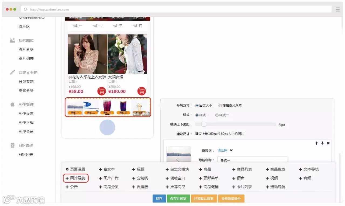Screen dimensions: 345x206
Task: Select 固定大小 layout radio button
Action: (197, 106)
